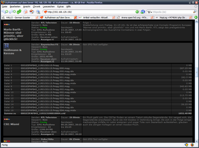This screenshot has width=199, height=148.
Task: Open the Extras menu
Action: 60,7
